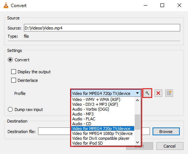Click in the Source path field
This screenshot has width=188, height=154.
[x=102, y=28]
